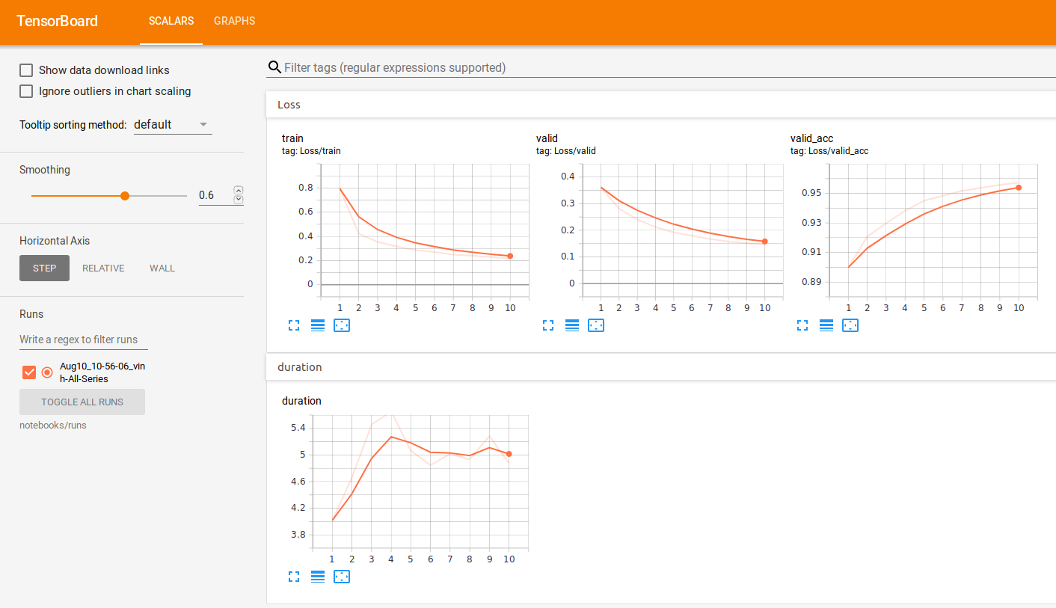
Task: Enable Ignore outliers in chart scaling
Action: (x=26, y=90)
